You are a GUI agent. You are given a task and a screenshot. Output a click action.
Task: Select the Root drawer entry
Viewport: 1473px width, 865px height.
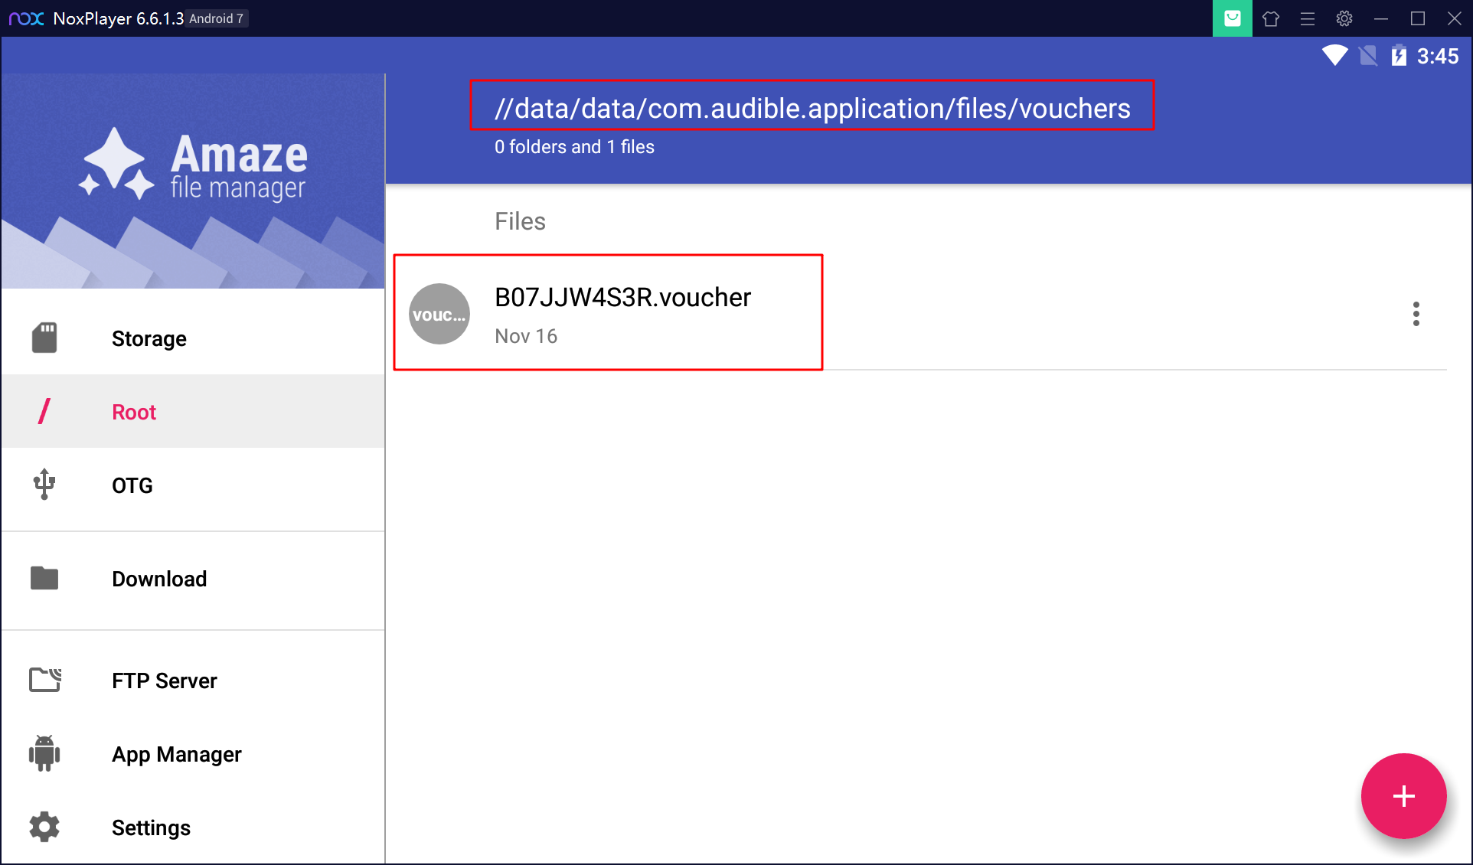193,412
